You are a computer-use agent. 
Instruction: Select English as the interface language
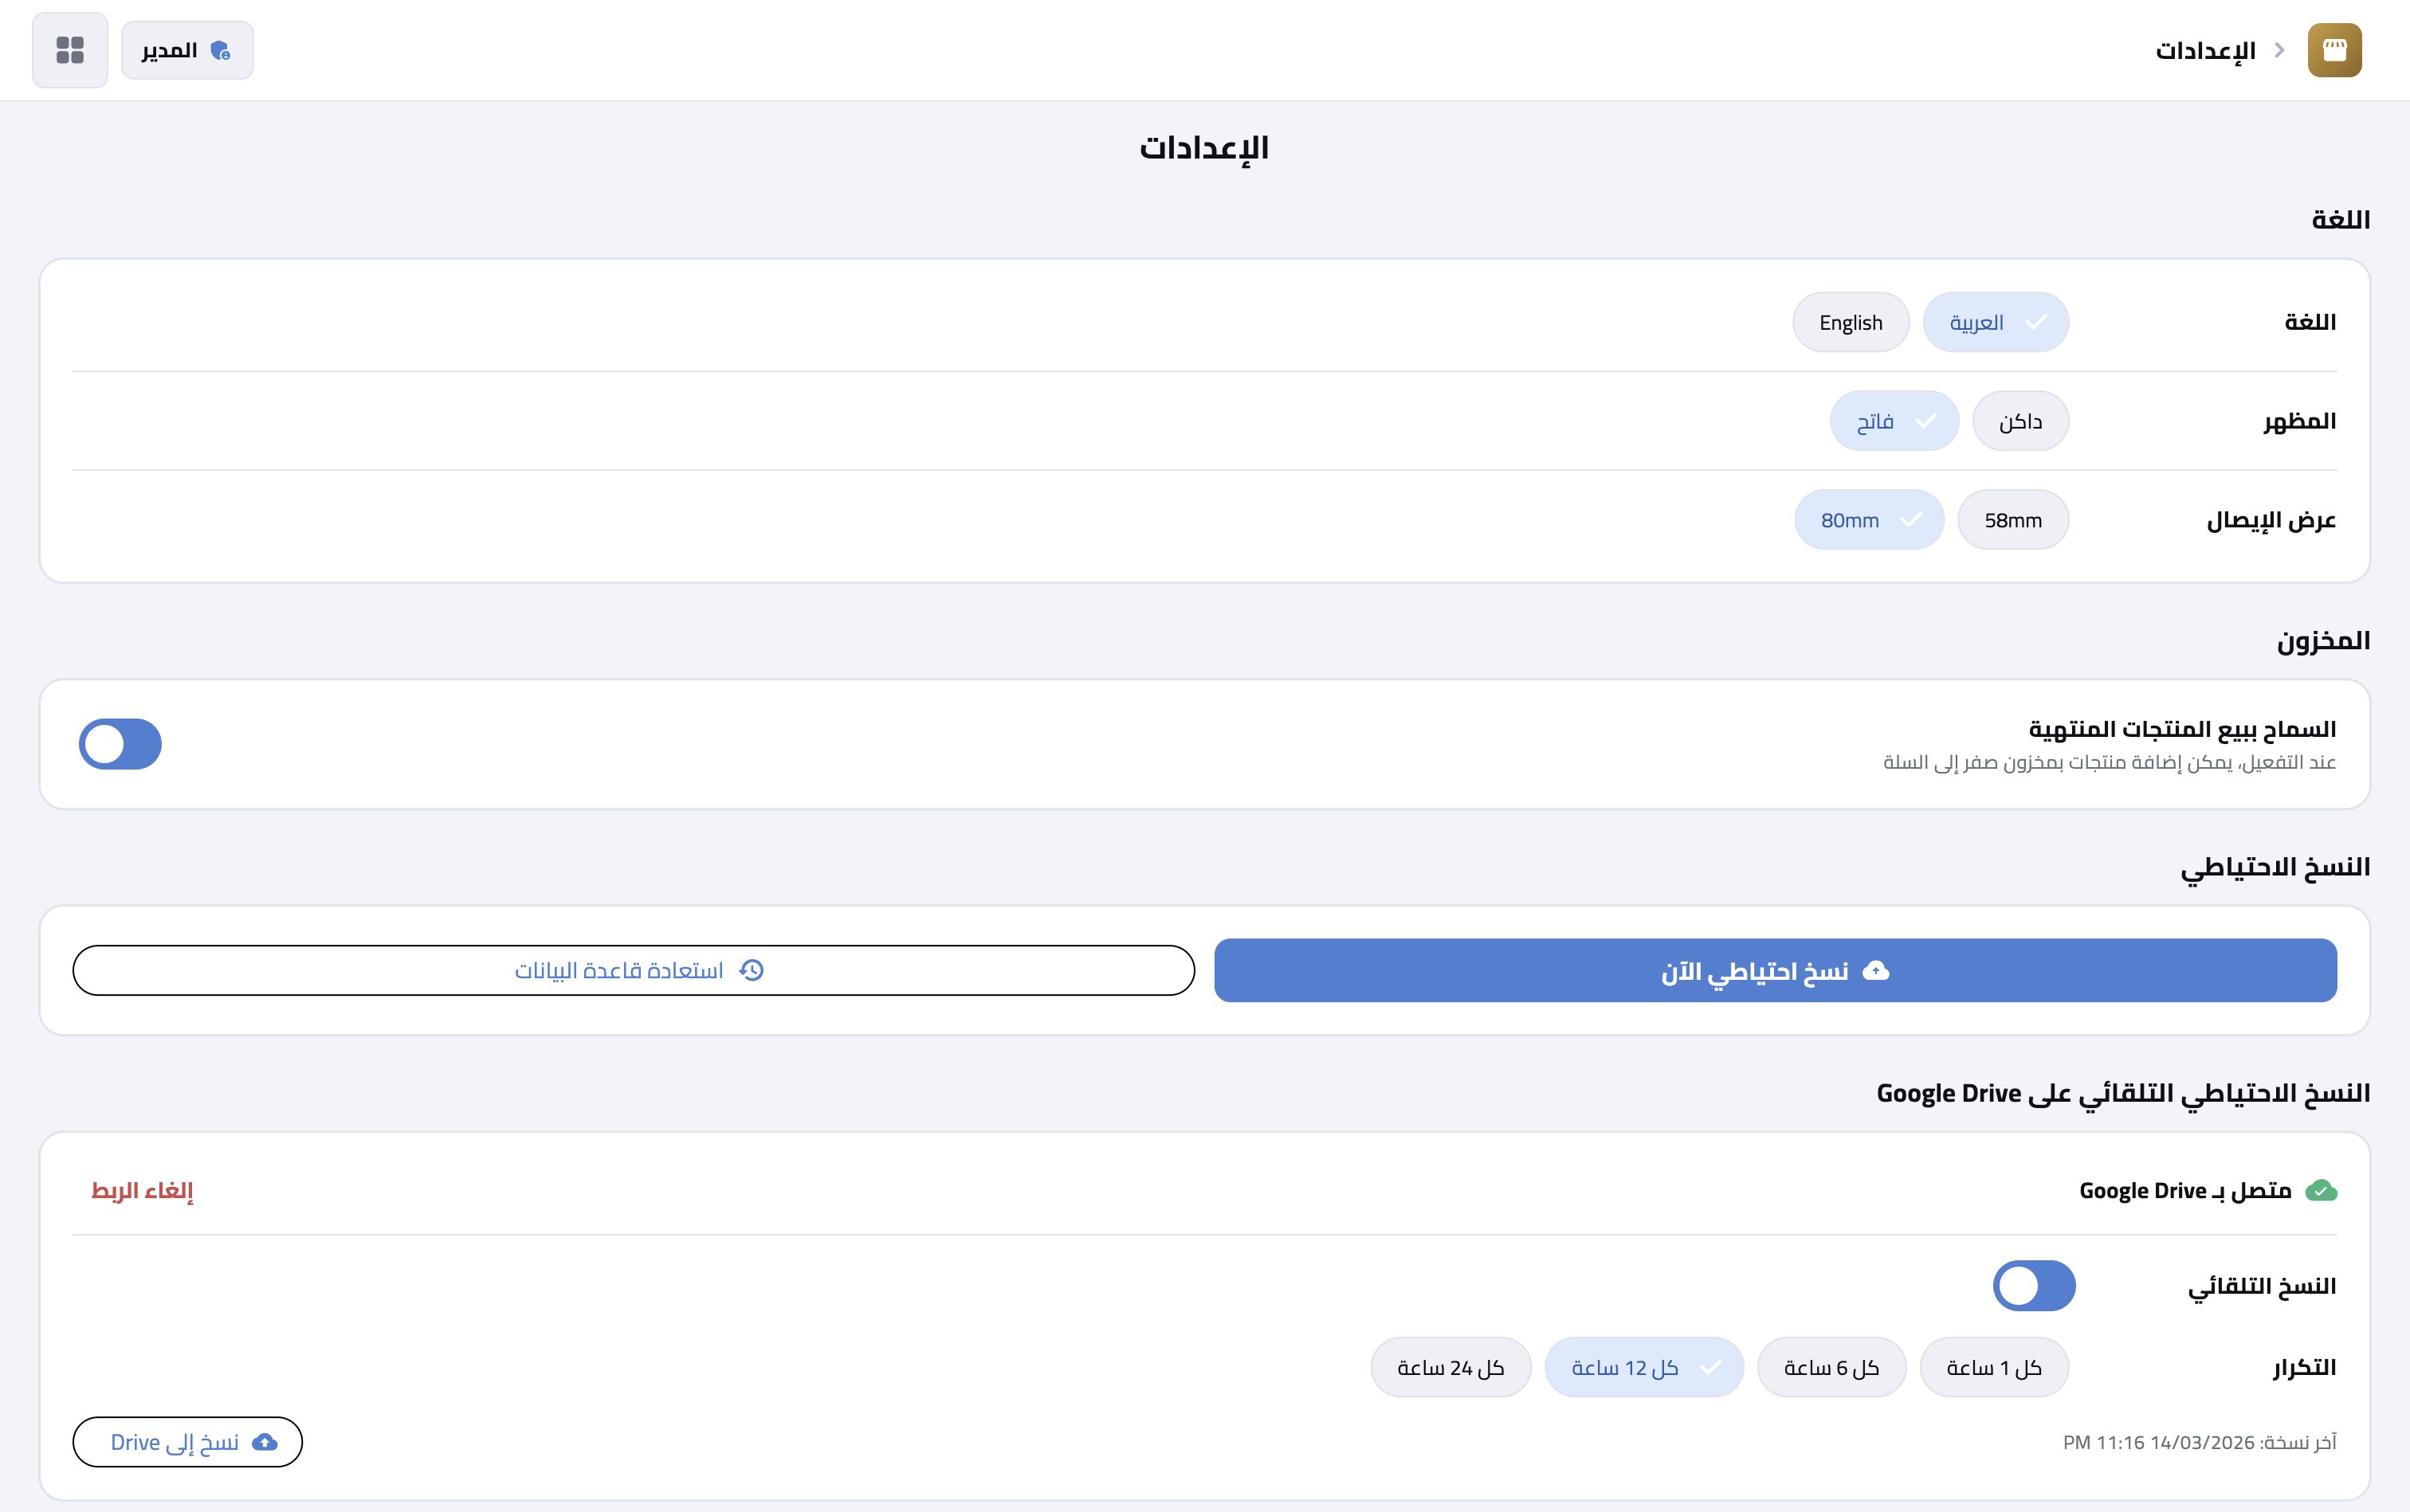(x=1850, y=321)
